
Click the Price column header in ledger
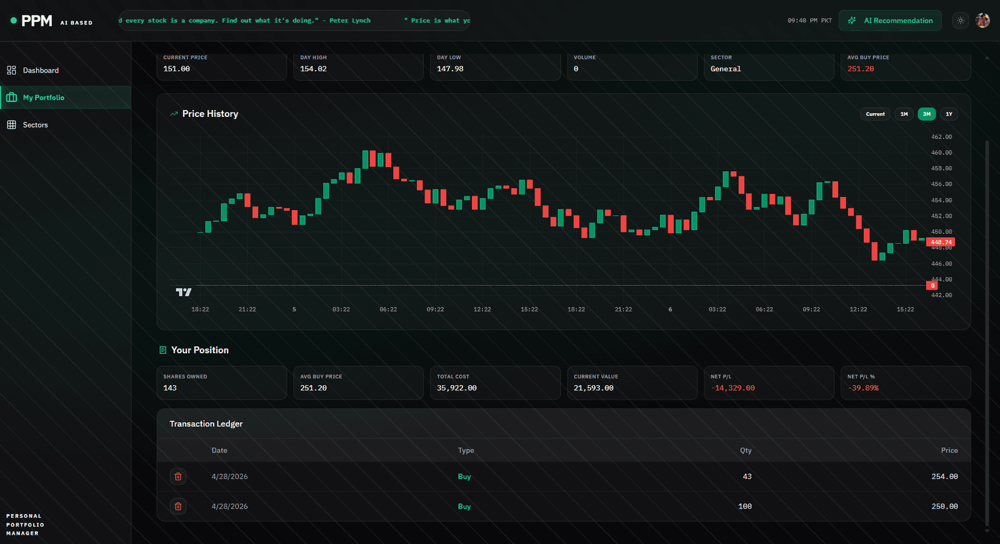949,450
